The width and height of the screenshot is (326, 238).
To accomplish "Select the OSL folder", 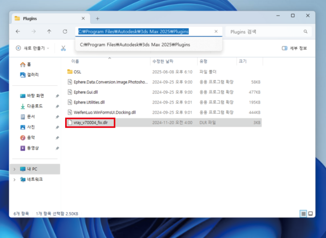I will (164, 72).
